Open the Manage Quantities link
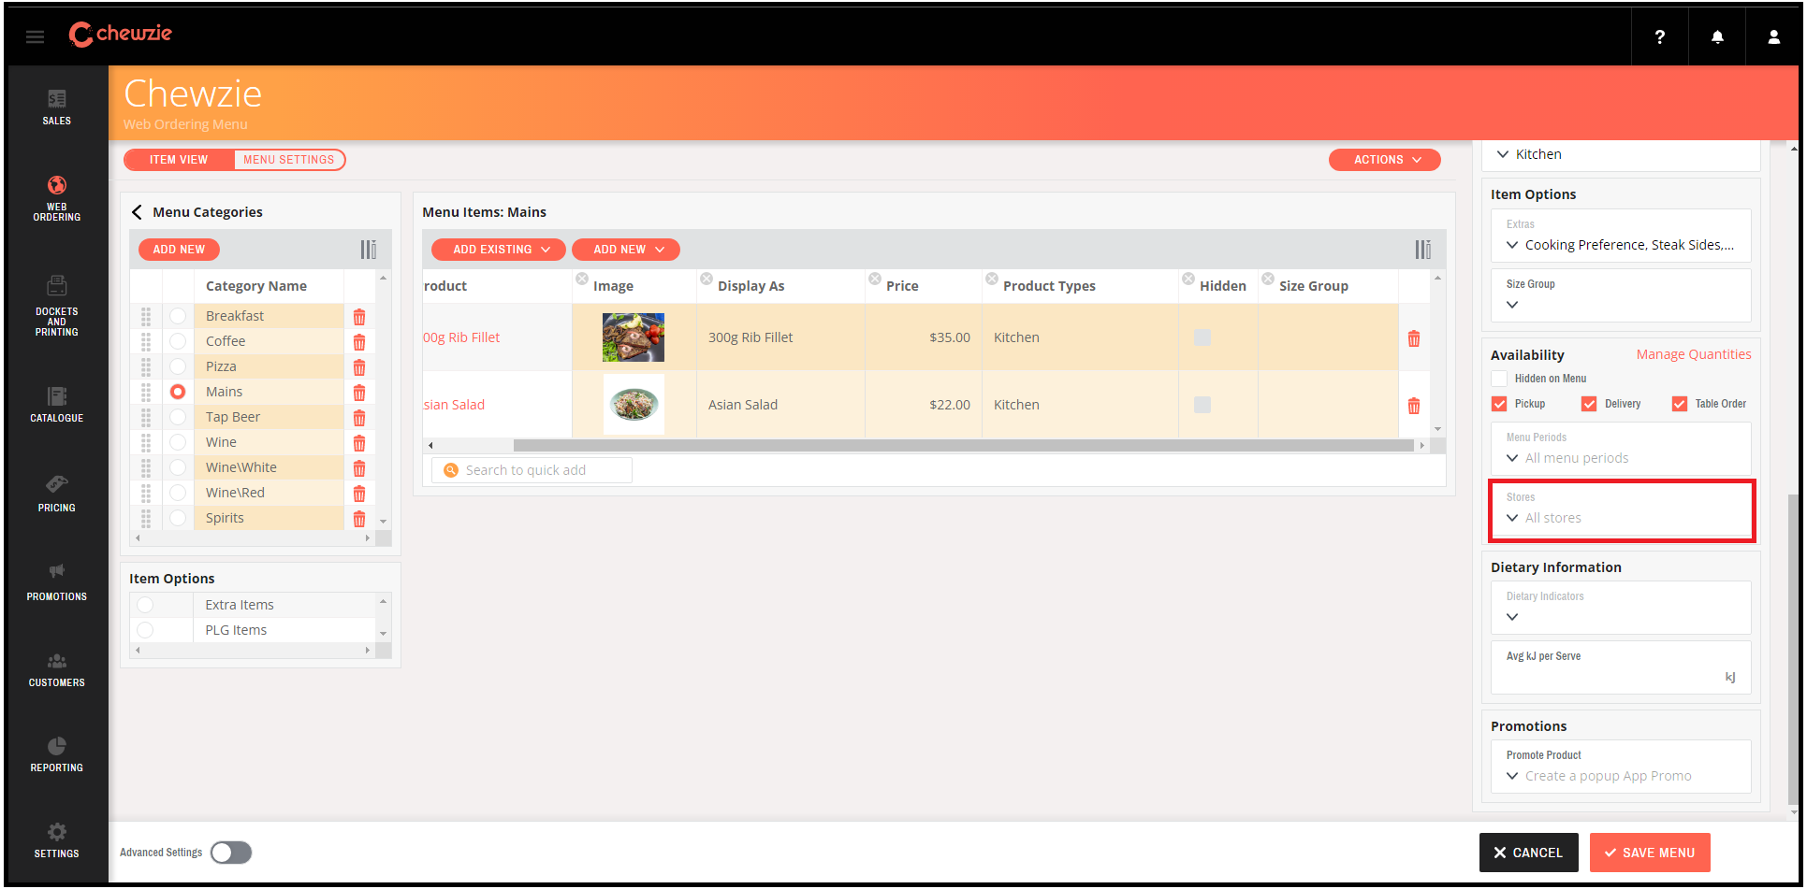1807x889 pixels. click(1693, 354)
